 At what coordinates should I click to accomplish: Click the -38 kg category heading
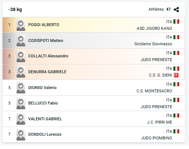point(15,10)
